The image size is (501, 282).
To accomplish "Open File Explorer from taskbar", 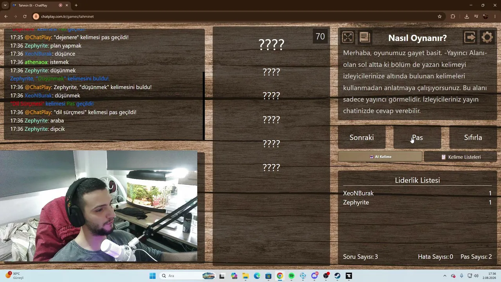I will (245, 276).
